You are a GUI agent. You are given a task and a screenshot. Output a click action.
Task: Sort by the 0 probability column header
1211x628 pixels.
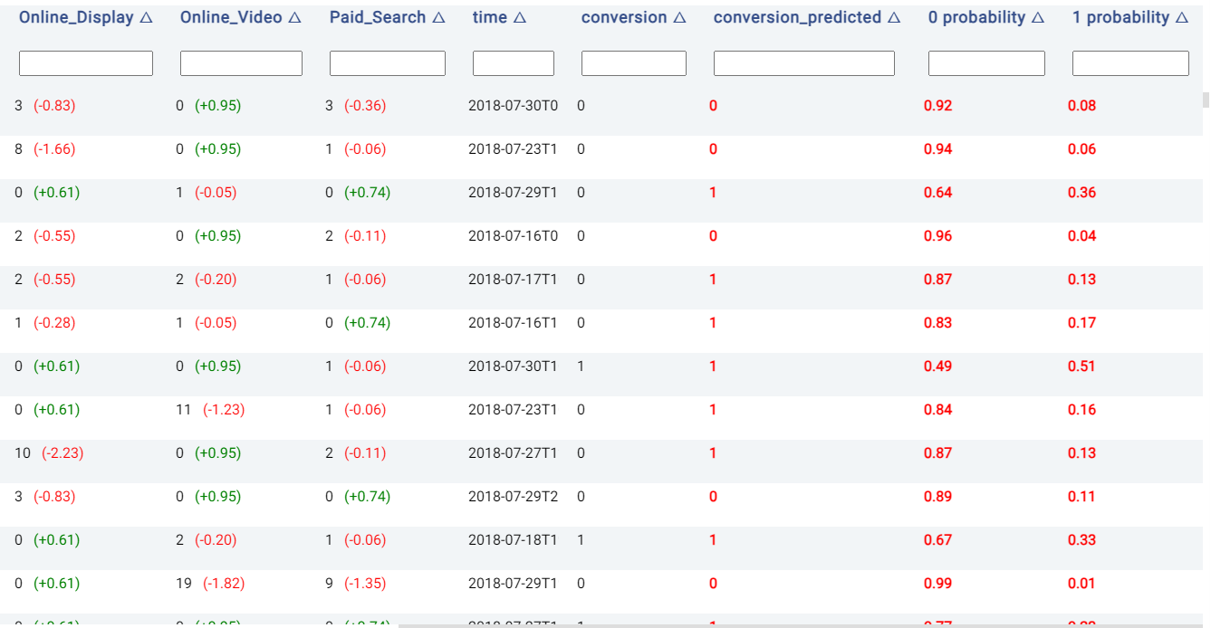(986, 18)
